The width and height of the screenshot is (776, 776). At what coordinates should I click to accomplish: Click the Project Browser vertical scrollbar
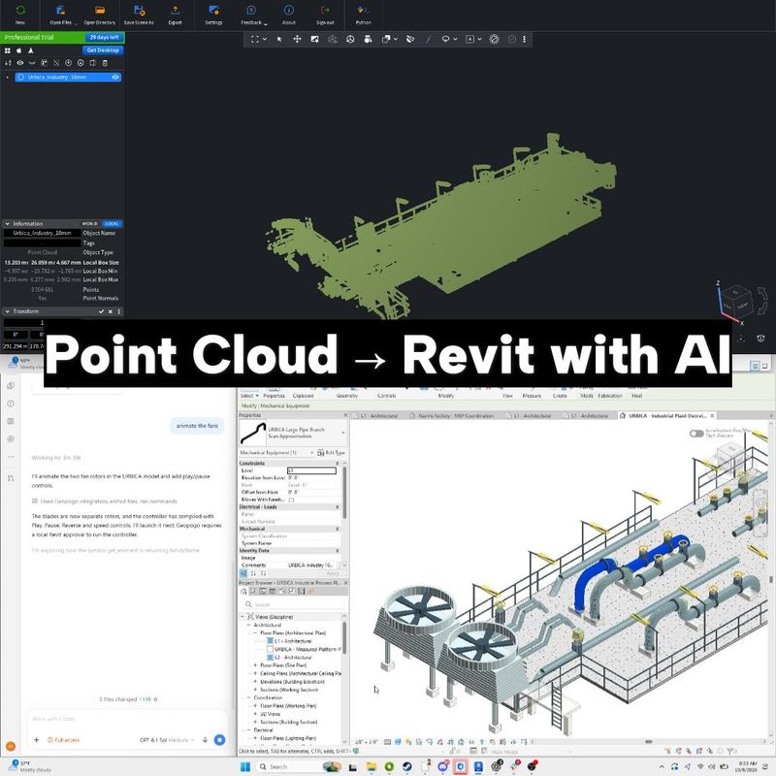(344, 638)
